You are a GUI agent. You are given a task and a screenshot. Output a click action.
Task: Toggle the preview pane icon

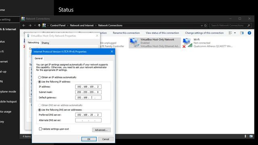click(x=242, y=33)
